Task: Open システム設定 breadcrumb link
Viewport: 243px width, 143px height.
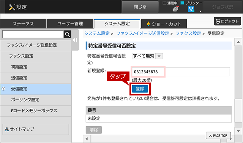Action: click(x=97, y=33)
